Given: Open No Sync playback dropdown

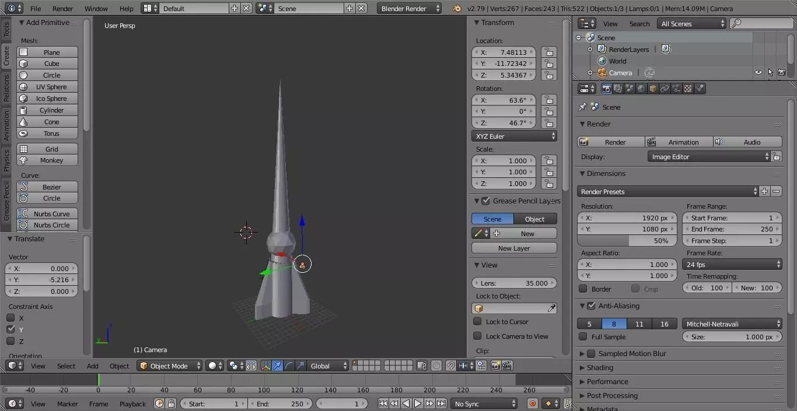Looking at the screenshot, I should pos(484,403).
